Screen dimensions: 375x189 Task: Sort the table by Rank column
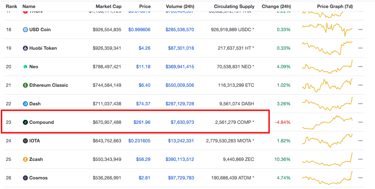point(12,6)
